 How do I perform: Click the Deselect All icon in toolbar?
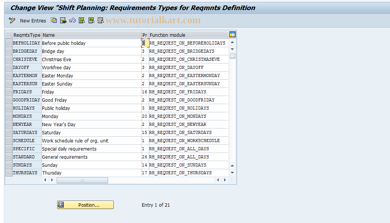tap(101, 20)
